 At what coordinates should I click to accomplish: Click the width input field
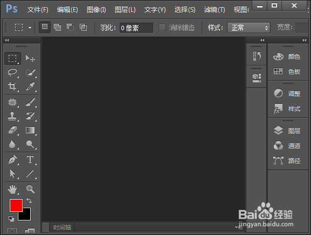pyautogui.click(x=301, y=27)
